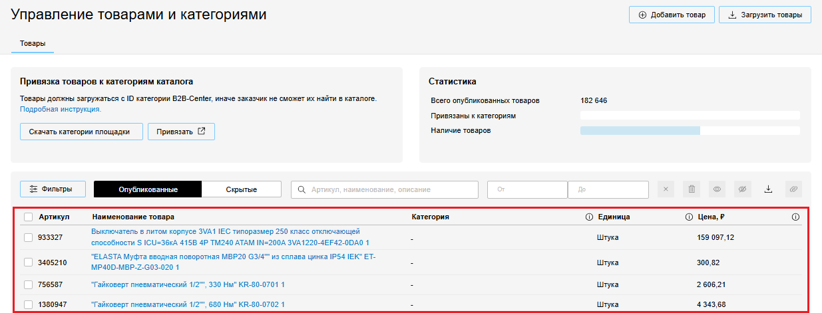Click the eye icon to publish items
The height and width of the screenshot is (313, 822).
[x=717, y=189]
